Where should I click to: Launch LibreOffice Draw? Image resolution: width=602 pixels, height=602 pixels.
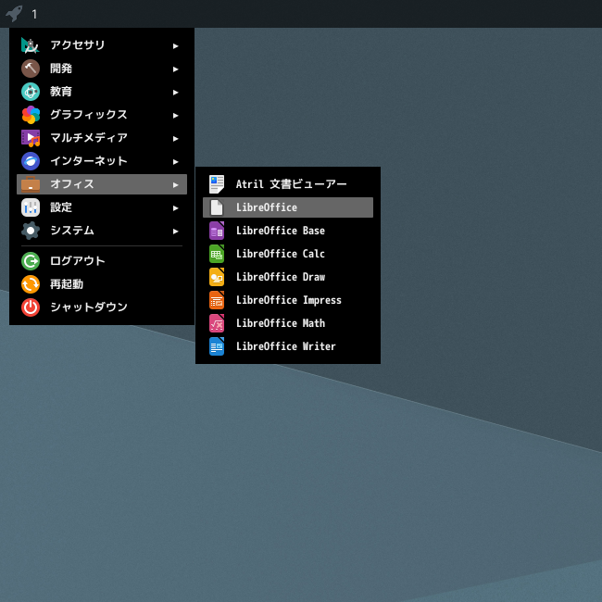point(288,277)
